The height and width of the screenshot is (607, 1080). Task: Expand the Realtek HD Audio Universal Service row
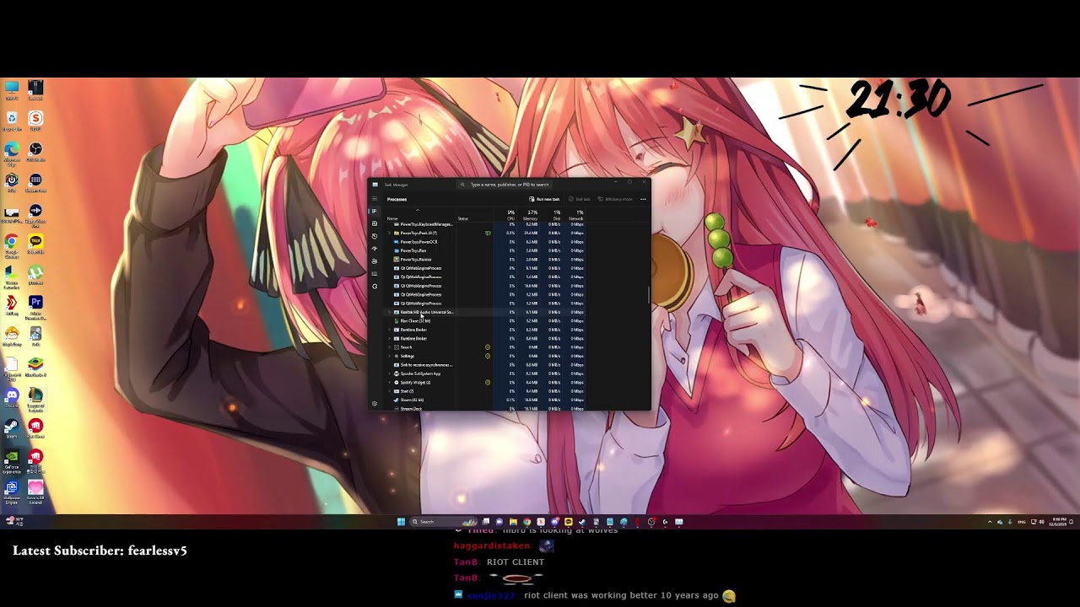click(x=390, y=312)
